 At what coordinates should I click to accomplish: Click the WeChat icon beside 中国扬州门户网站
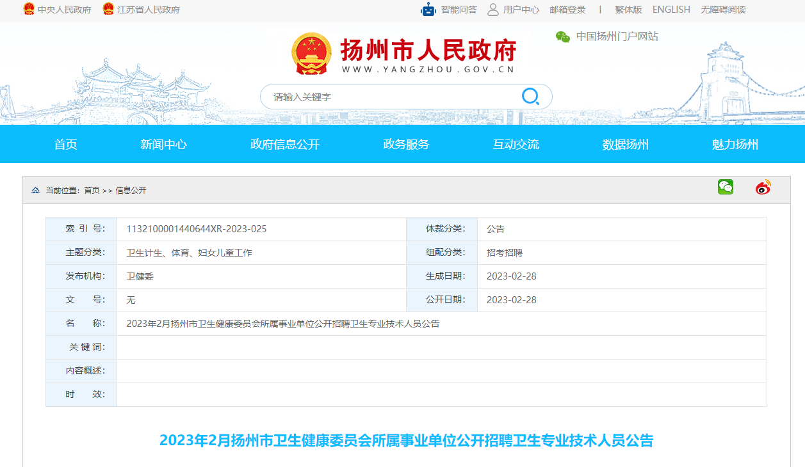(563, 37)
